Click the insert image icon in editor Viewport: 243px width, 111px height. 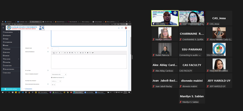coord(80,53)
